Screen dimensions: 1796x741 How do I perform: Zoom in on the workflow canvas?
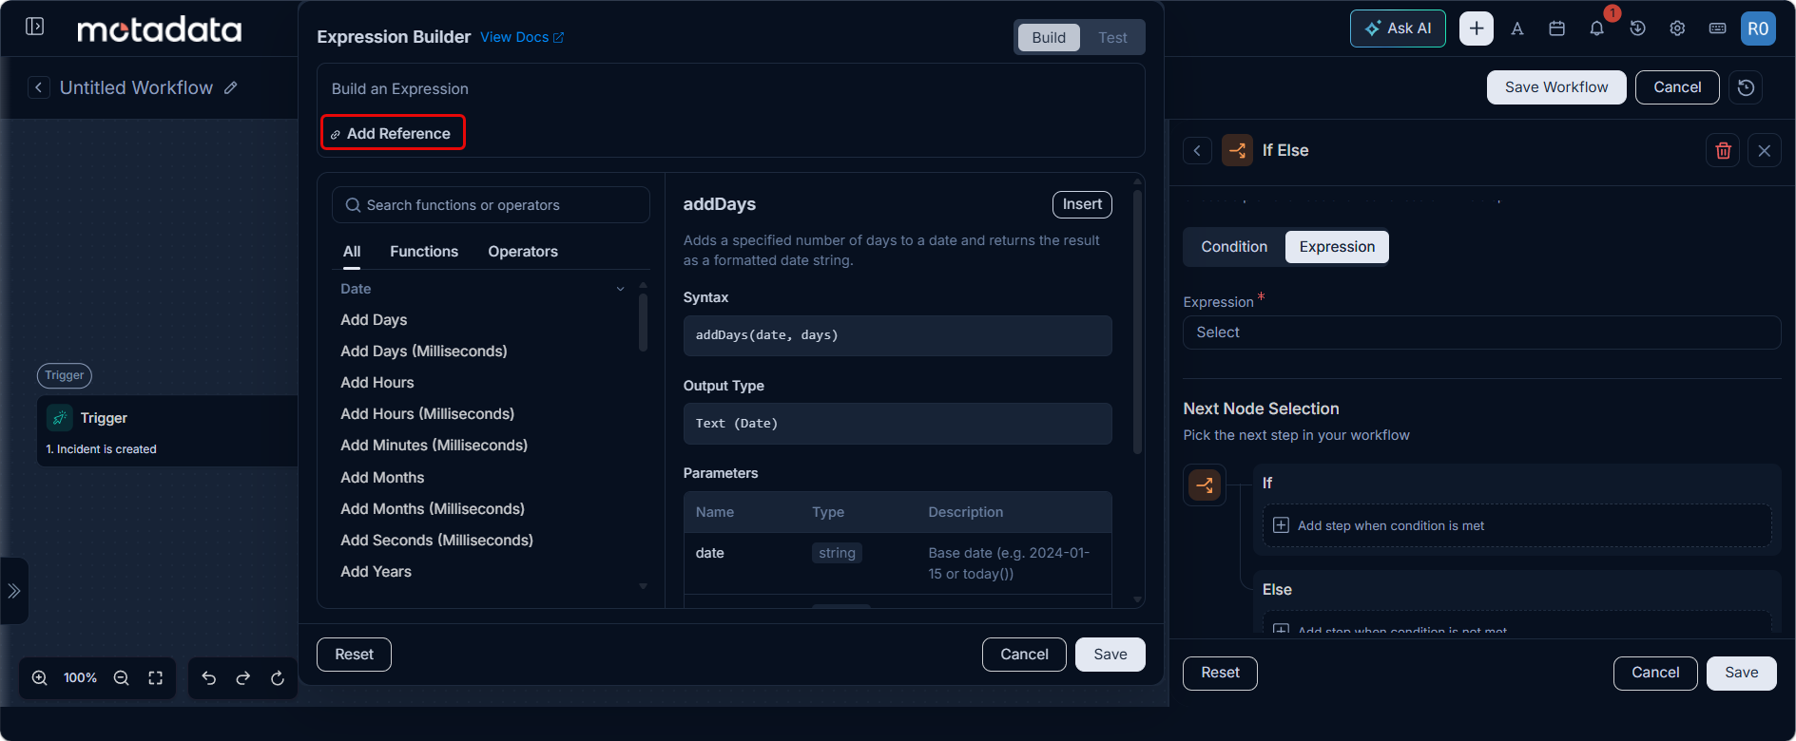(x=39, y=678)
